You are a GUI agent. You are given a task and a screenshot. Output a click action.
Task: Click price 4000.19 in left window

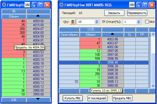click(38, 60)
